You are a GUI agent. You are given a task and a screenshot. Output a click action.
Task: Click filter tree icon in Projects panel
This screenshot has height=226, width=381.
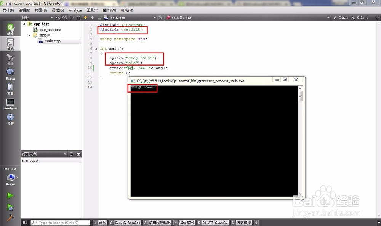click(58, 18)
